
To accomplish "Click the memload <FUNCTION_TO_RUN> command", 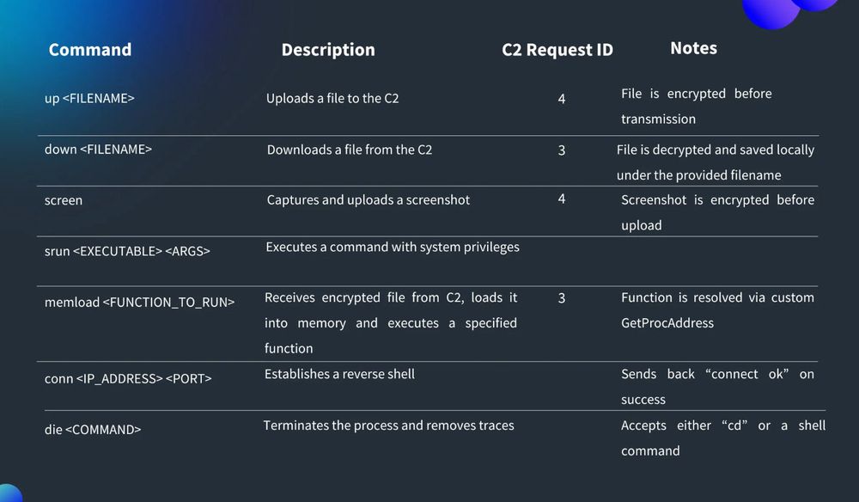I will pyautogui.click(x=139, y=302).
